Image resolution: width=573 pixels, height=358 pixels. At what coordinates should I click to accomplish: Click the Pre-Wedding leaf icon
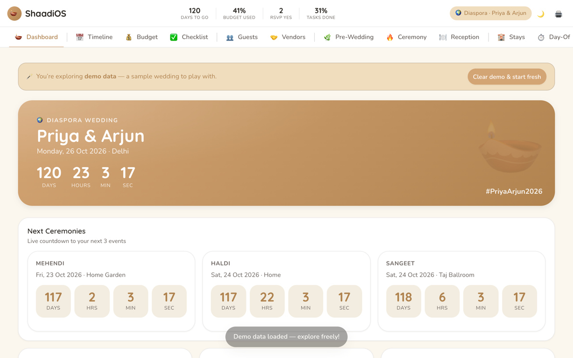pos(327,37)
